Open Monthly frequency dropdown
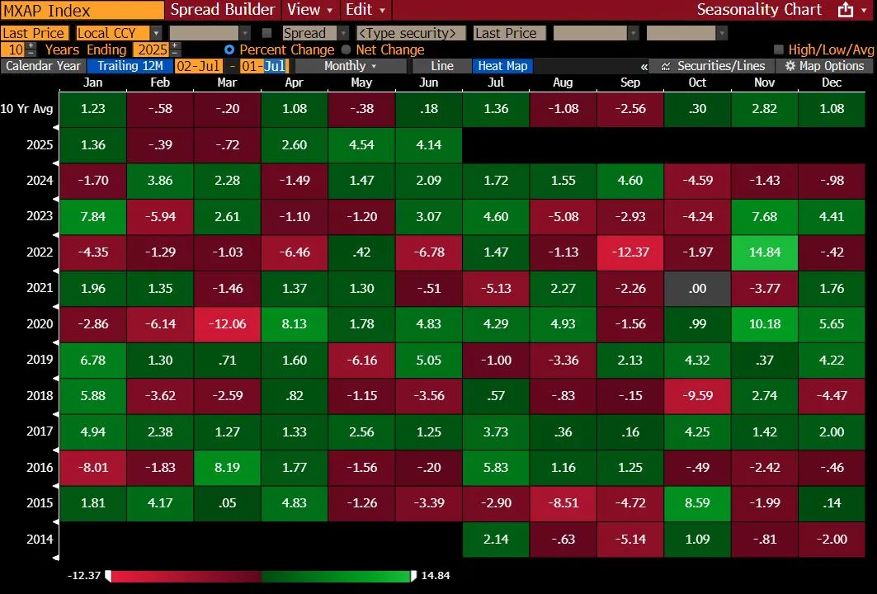The height and width of the screenshot is (594, 877). coord(351,66)
